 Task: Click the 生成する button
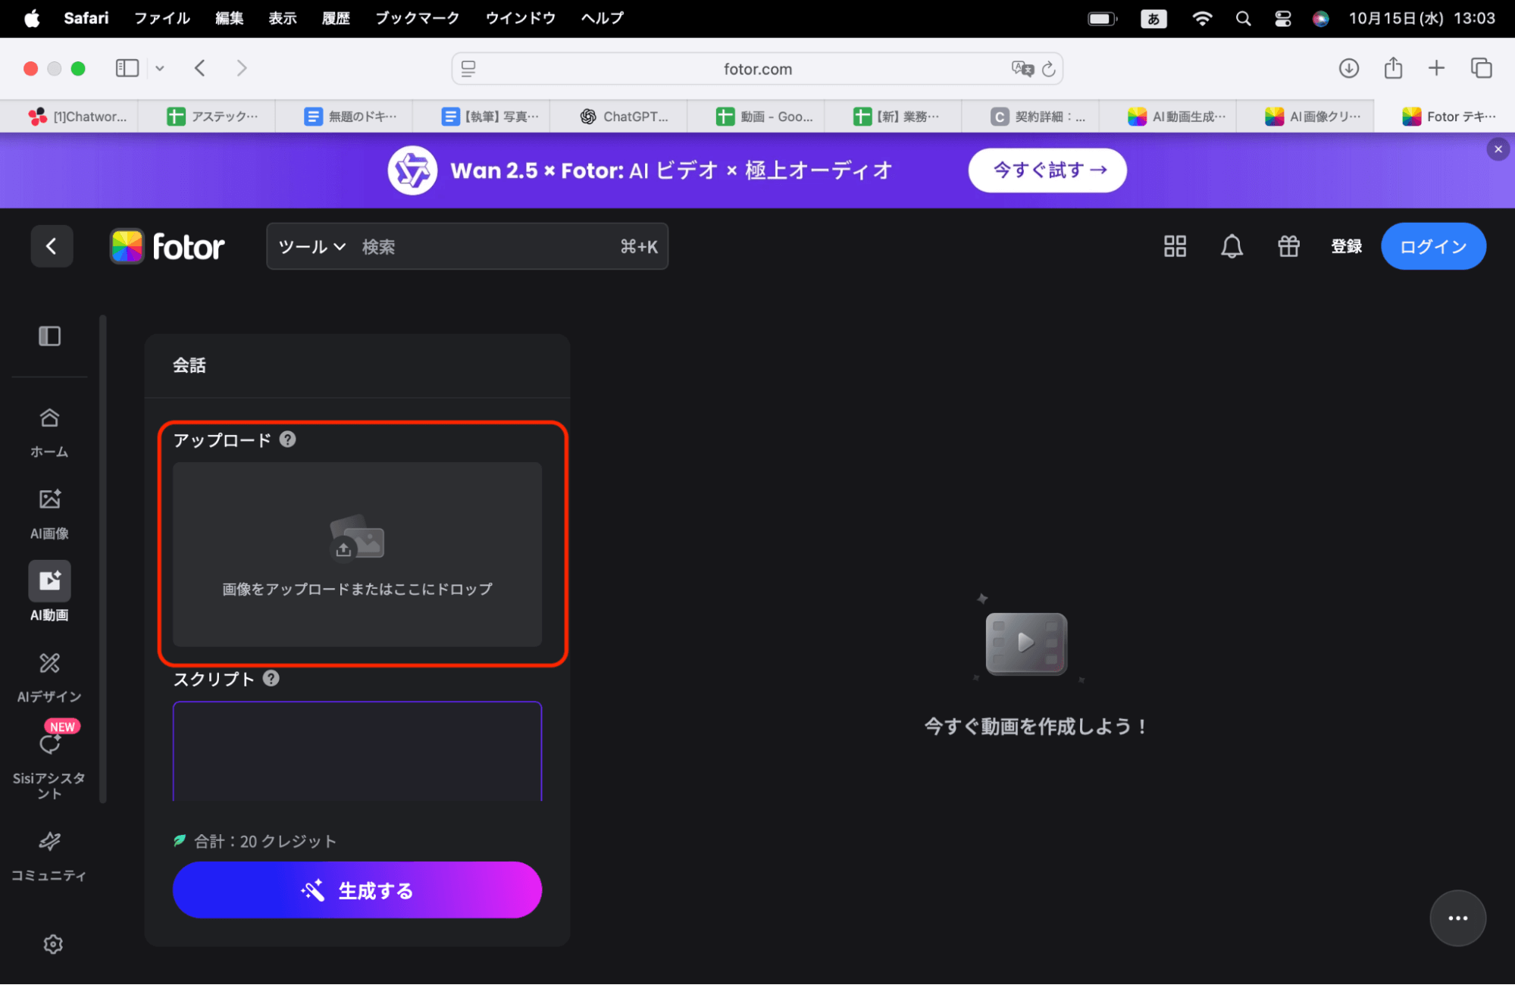(x=357, y=890)
